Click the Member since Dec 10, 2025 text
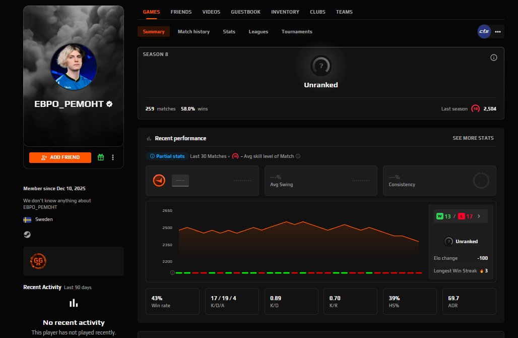This screenshot has height=338, width=518. [54, 189]
